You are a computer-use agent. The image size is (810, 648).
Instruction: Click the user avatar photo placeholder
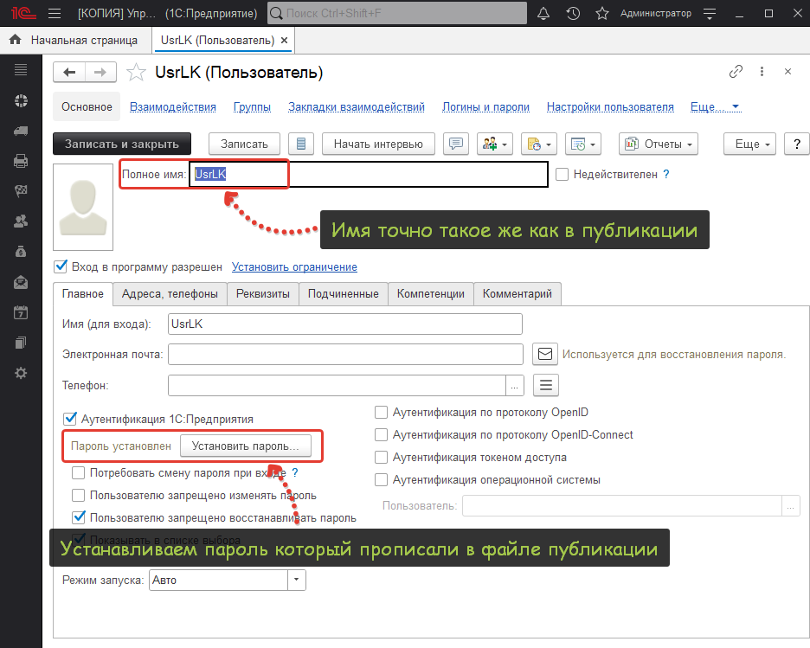[x=83, y=206]
